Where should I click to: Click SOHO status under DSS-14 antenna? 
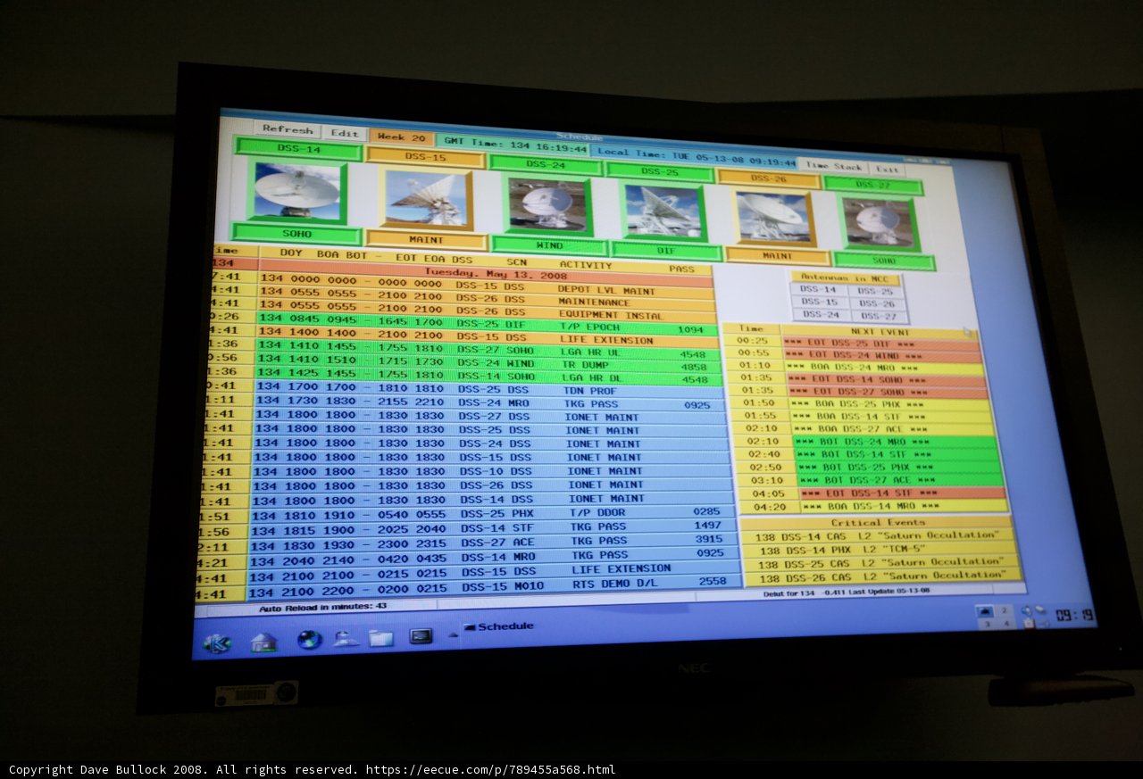[296, 234]
